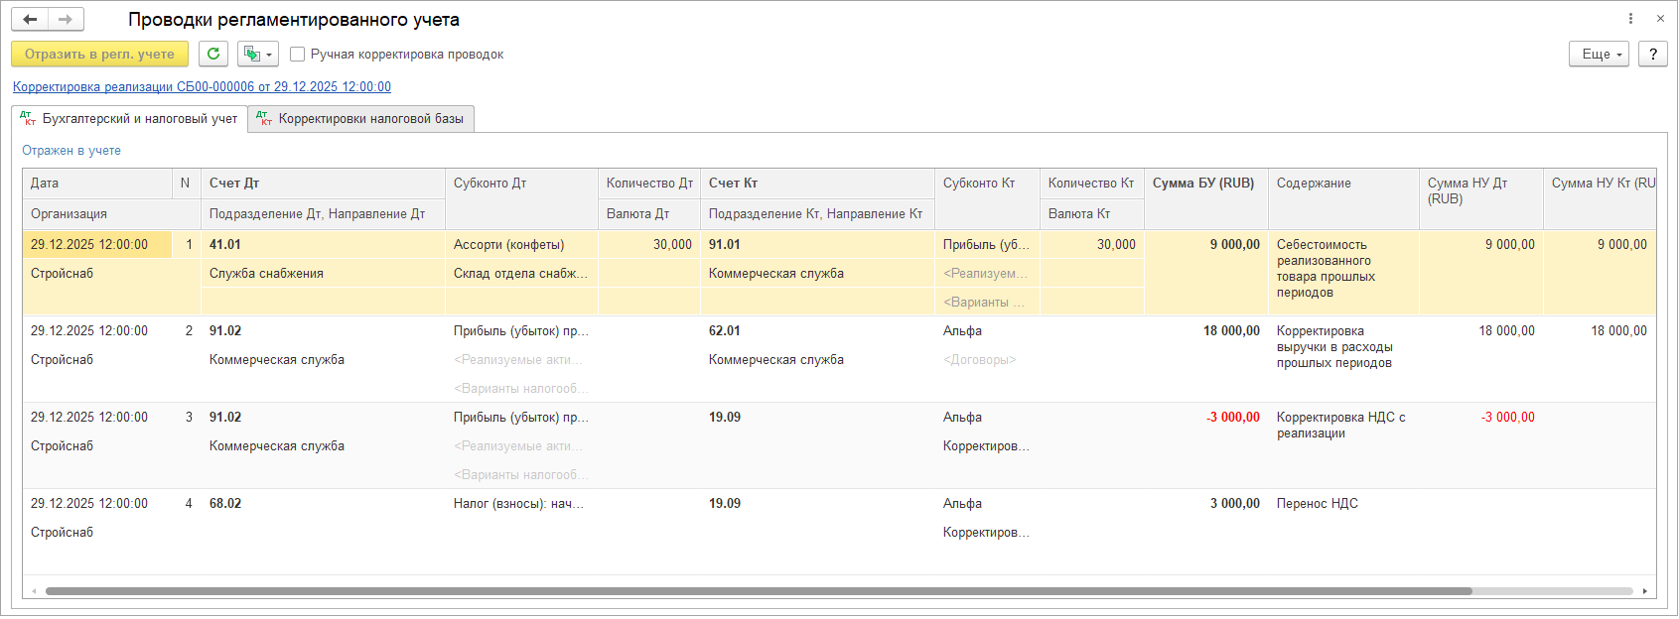1679x619 pixels.
Task: Click the Счет Дт column header
Action: [x=234, y=184]
